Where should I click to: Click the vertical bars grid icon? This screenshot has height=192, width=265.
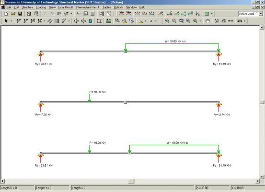pyautogui.click(x=57, y=21)
